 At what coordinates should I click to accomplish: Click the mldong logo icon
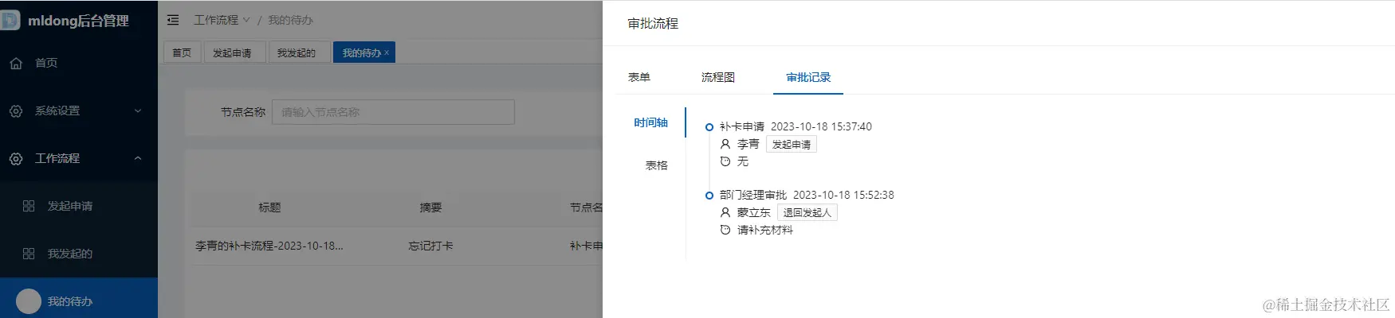(10, 21)
